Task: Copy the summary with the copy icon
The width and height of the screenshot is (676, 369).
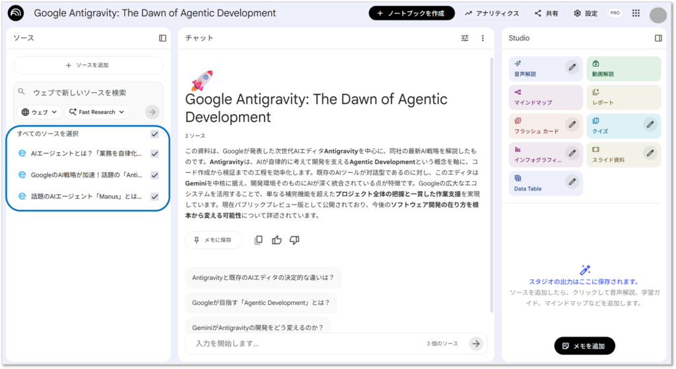Action: point(259,240)
